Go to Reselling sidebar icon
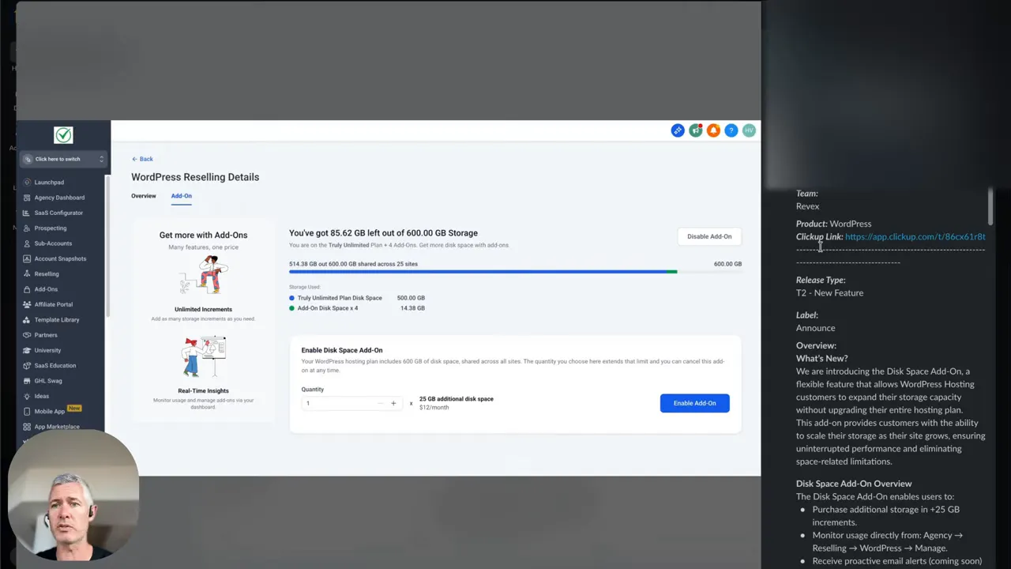This screenshot has width=1011, height=569. (x=27, y=274)
